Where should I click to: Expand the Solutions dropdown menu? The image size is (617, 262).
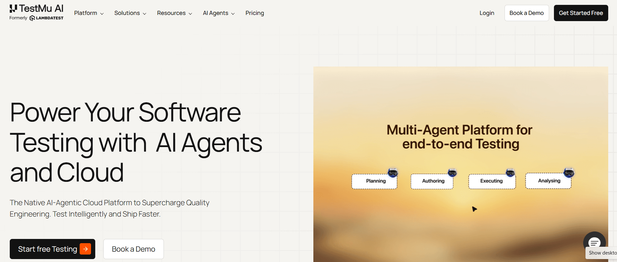pyautogui.click(x=130, y=13)
